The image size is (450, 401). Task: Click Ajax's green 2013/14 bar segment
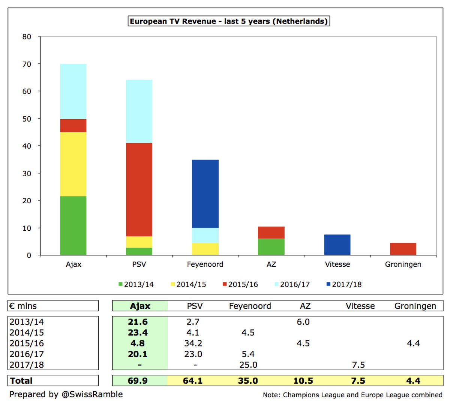click(73, 226)
